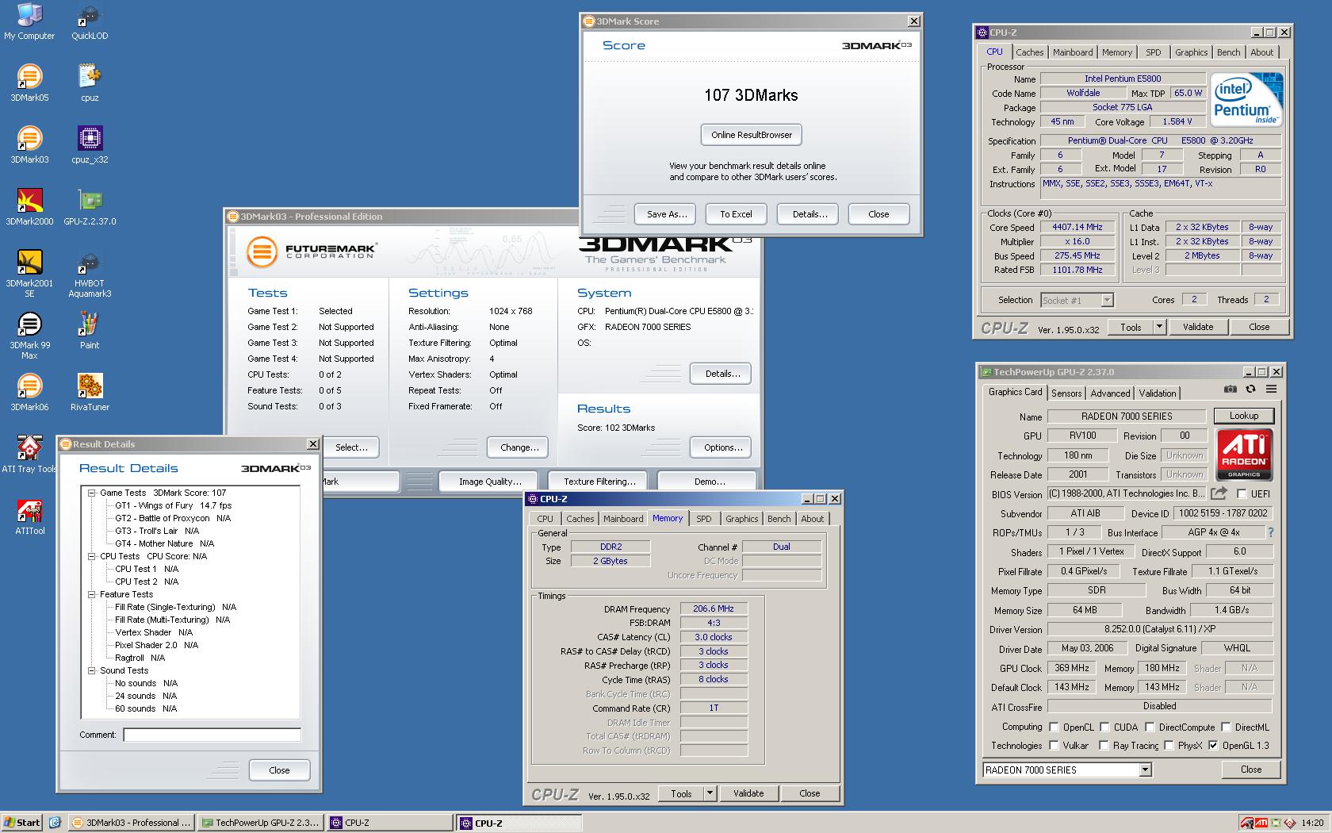Toggle the DirectCompute checkbox
Image resolution: width=1332 pixels, height=833 pixels.
coord(1150,727)
